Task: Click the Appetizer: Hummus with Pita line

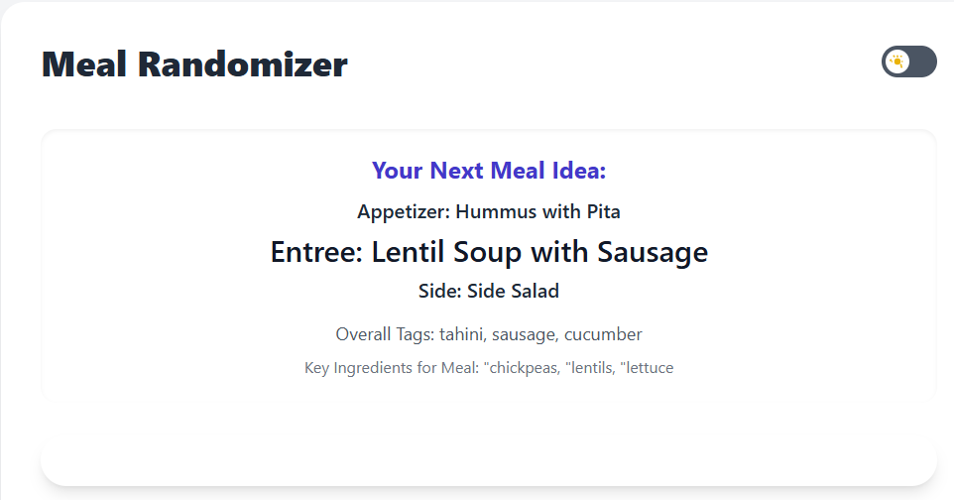Action: [x=489, y=211]
